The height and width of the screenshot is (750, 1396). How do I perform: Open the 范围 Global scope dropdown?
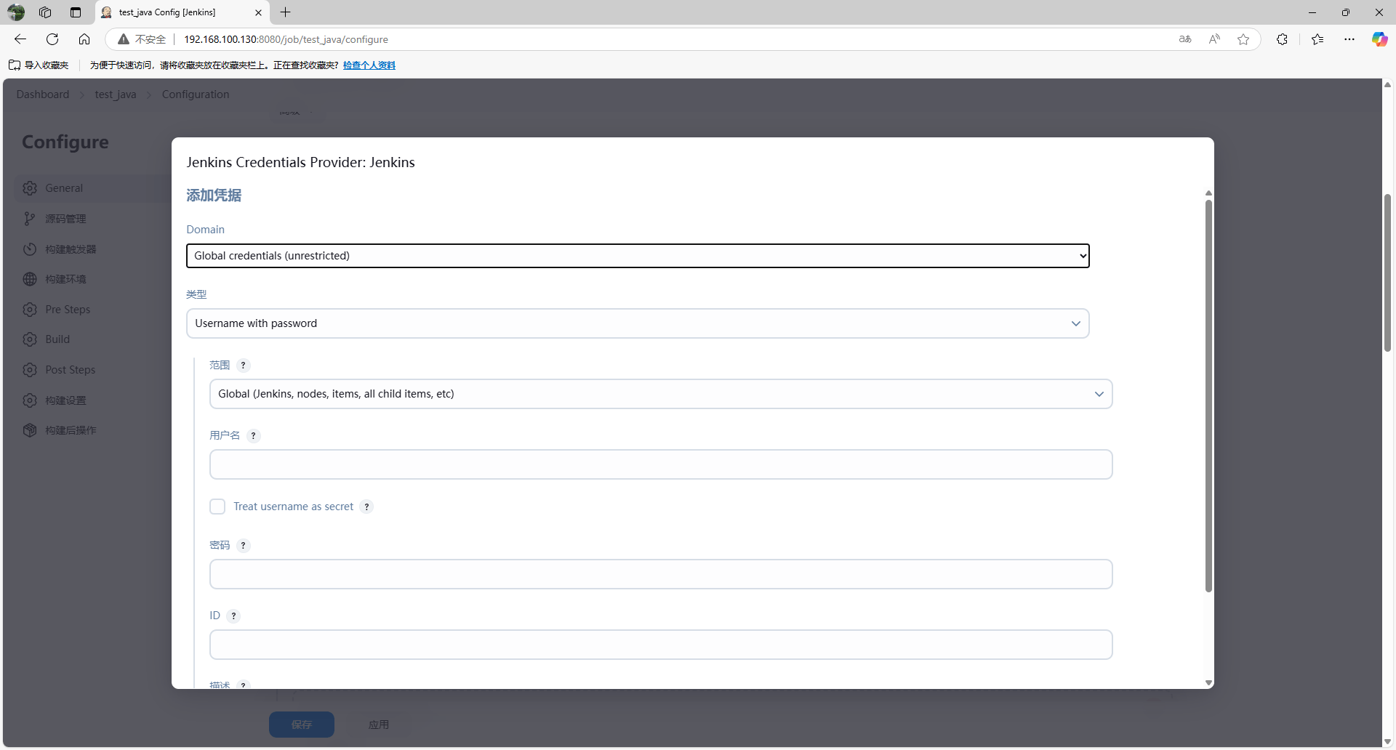[660, 394]
